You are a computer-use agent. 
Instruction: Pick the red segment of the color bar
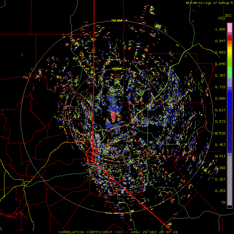click(230, 39)
